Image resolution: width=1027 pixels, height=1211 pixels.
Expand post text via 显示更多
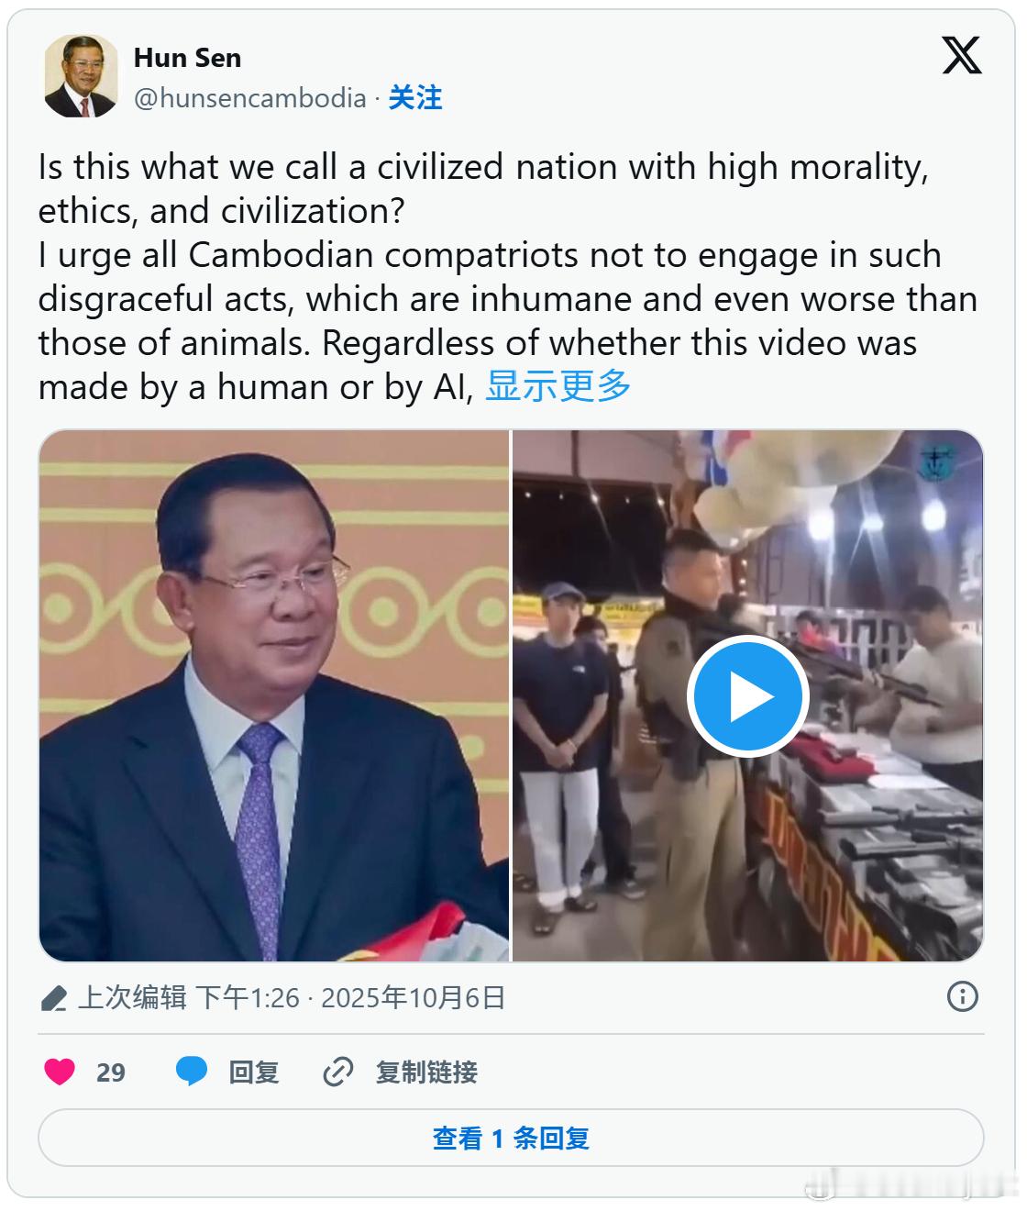pos(558,386)
